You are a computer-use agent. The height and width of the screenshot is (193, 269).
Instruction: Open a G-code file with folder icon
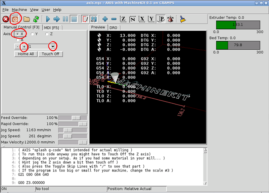click(x=27, y=19)
